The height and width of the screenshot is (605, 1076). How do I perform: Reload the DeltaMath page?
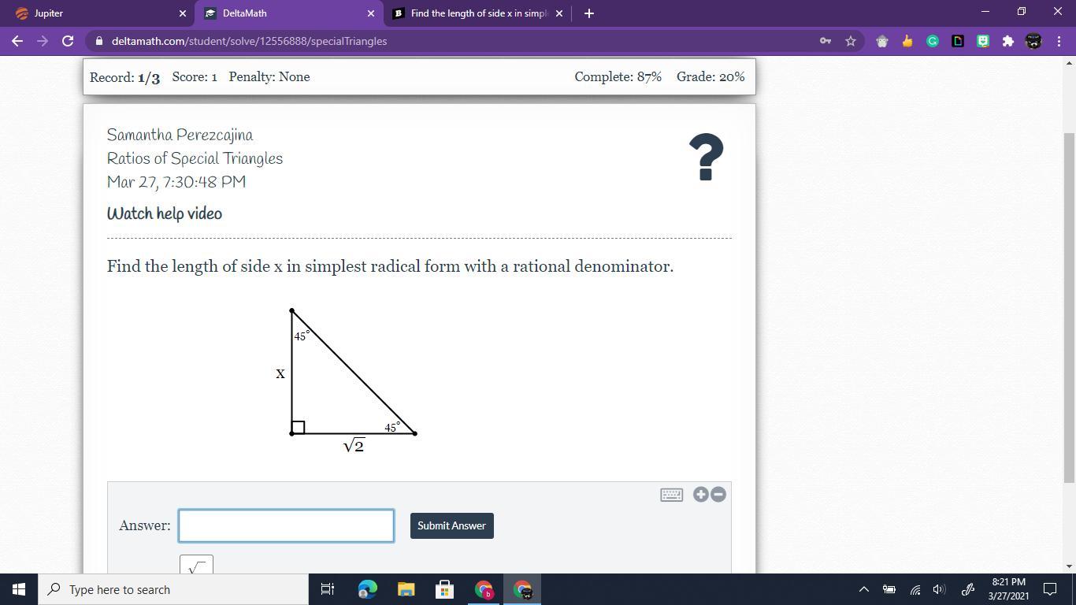(x=68, y=41)
